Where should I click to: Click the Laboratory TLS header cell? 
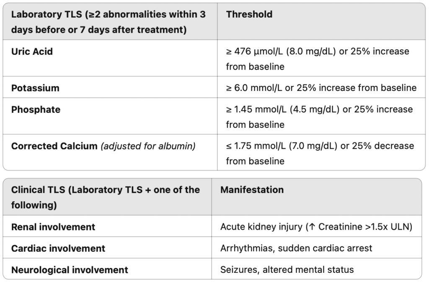click(109, 22)
